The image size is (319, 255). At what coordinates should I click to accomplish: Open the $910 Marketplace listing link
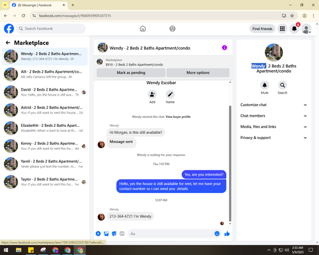[x=134, y=64]
